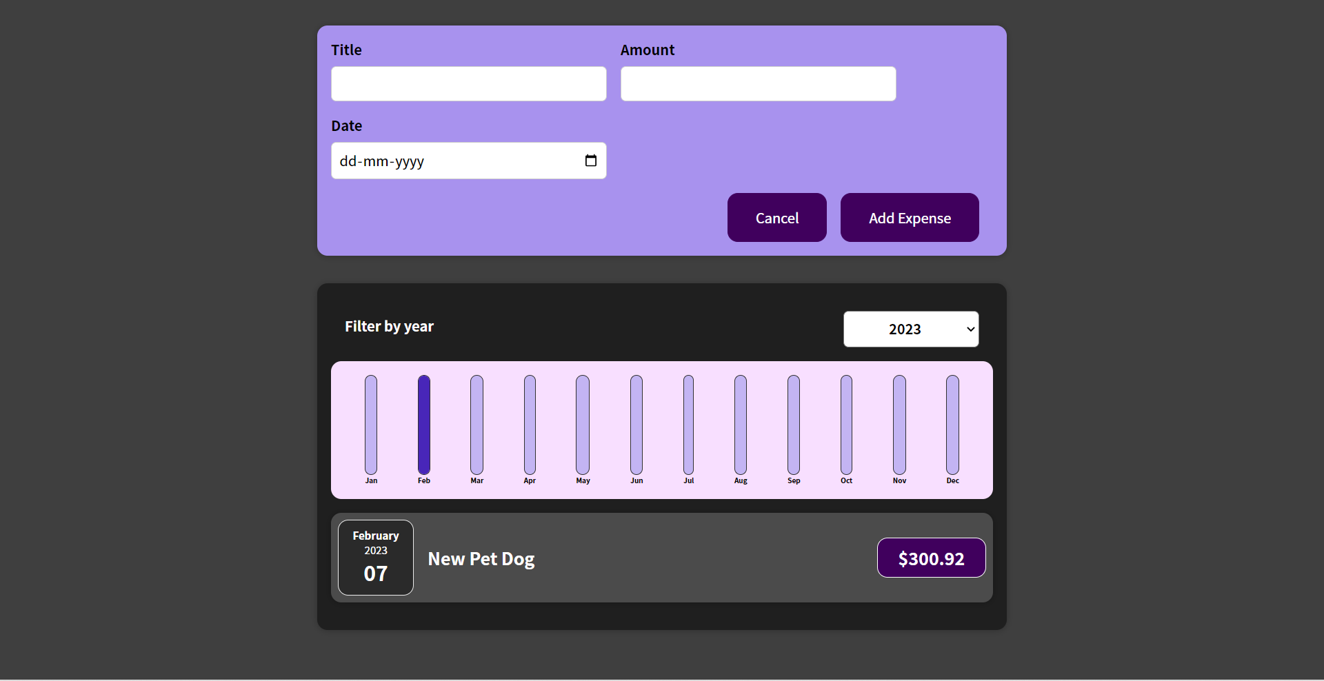Click the December bar in the chart
The height and width of the screenshot is (681, 1324).
(x=952, y=424)
